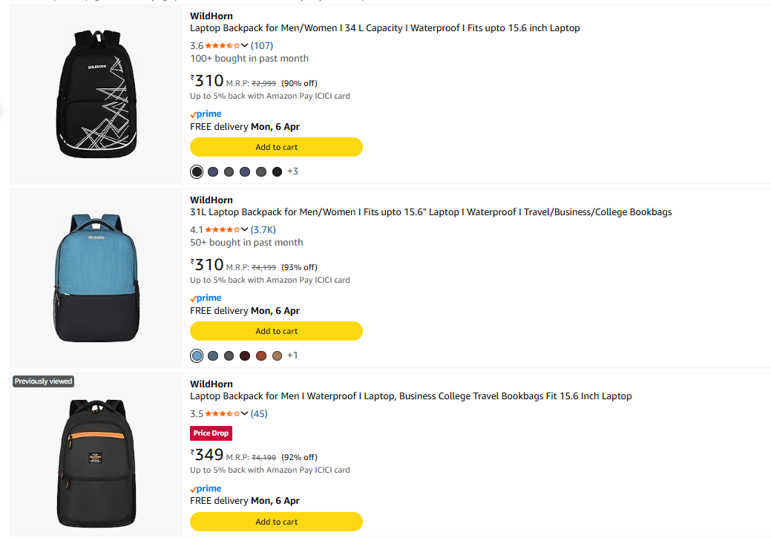
Task: Open the rating breakdown chevron beside 4.1 stars
Action: (x=245, y=229)
